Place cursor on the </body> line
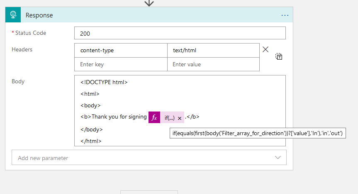 pyautogui.click(x=92, y=129)
